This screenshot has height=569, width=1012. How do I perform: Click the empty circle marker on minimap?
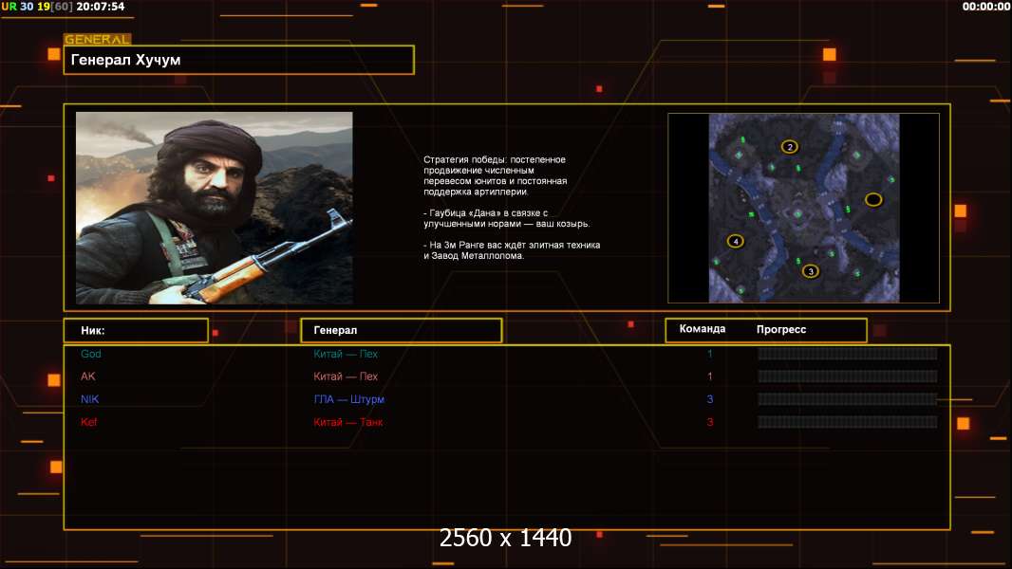coord(873,200)
